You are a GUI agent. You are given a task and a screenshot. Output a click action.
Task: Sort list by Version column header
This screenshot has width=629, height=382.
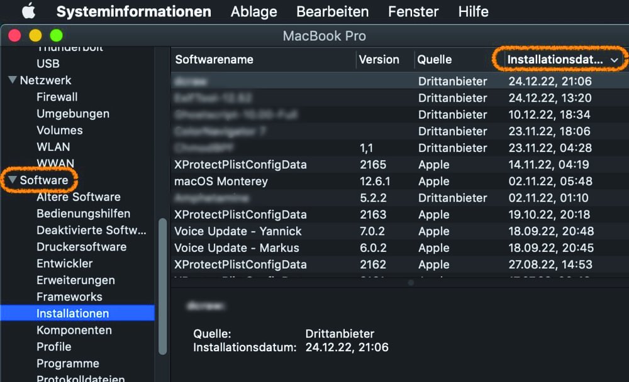pos(379,60)
